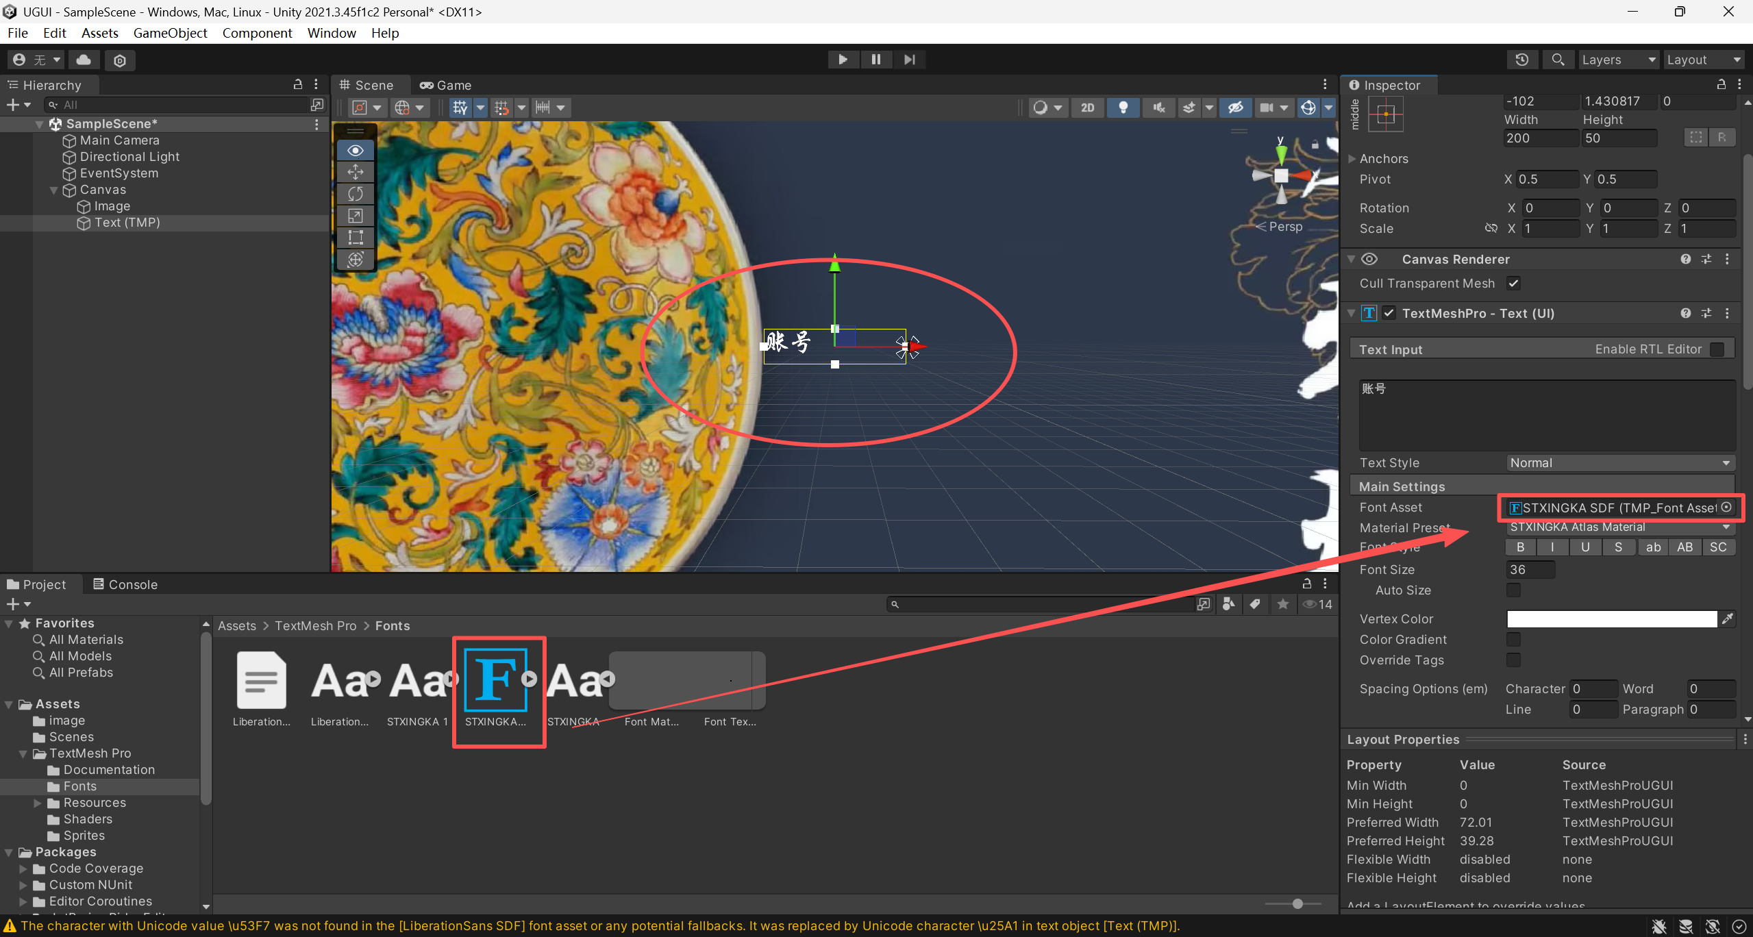
Task: Toggle 2D view mode in Scene toolbar
Action: tap(1088, 108)
